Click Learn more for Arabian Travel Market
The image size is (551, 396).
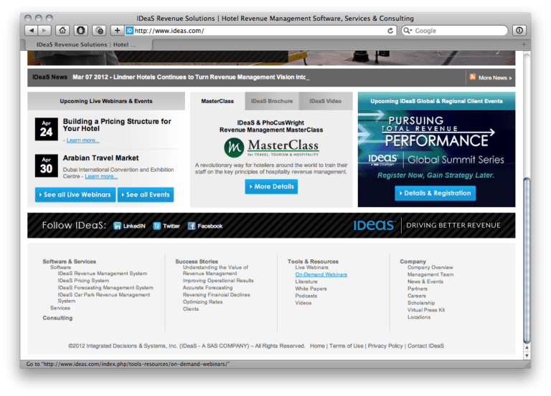tap(101, 176)
